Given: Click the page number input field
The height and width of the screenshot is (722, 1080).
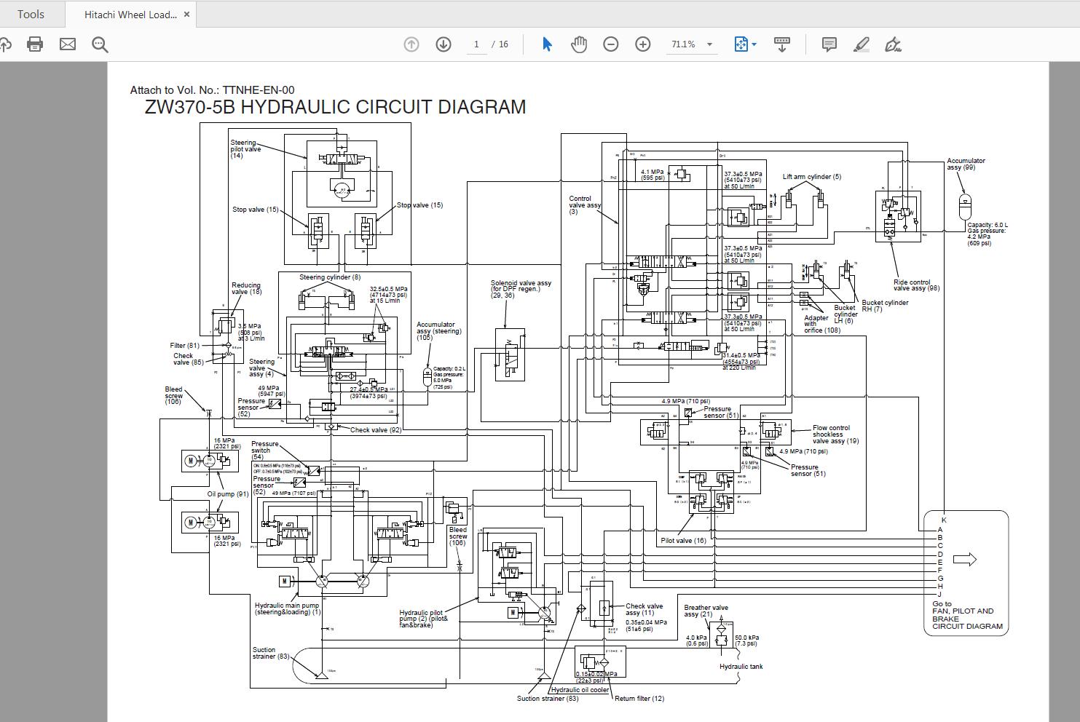Looking at the screenshot, I should tap(477, 44).
